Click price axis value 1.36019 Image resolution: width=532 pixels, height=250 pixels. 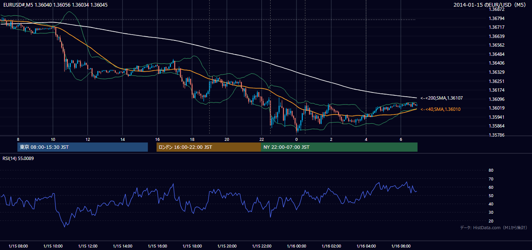pos(497,108)
